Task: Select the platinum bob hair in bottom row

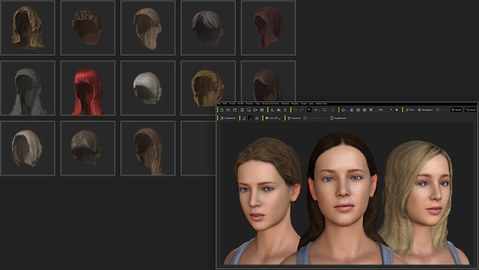Action: (28, 148)
